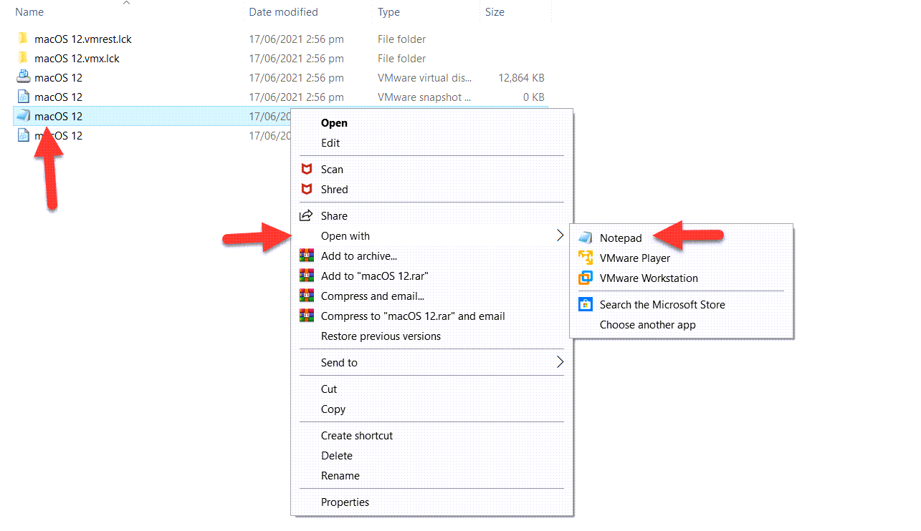Click the Share icon in the menu
This screenshot has height=531, width=921.
coord(307,215)
